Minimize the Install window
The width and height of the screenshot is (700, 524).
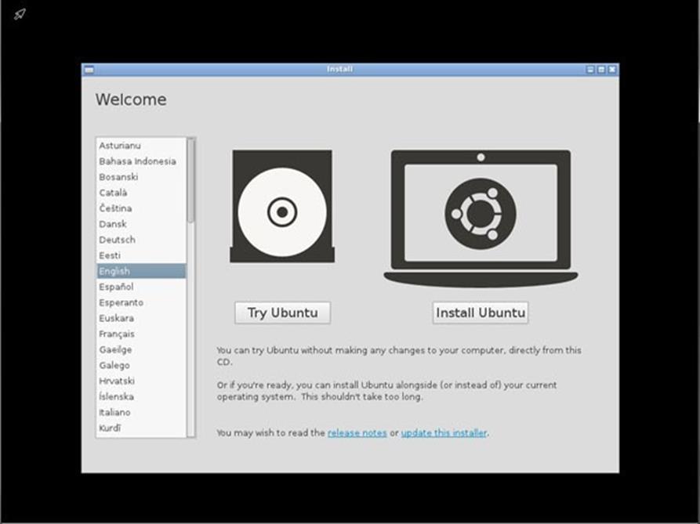(x=590, y=70)
